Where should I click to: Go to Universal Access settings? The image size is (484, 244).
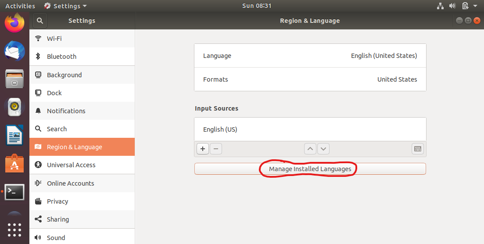(x=82, y=165)
